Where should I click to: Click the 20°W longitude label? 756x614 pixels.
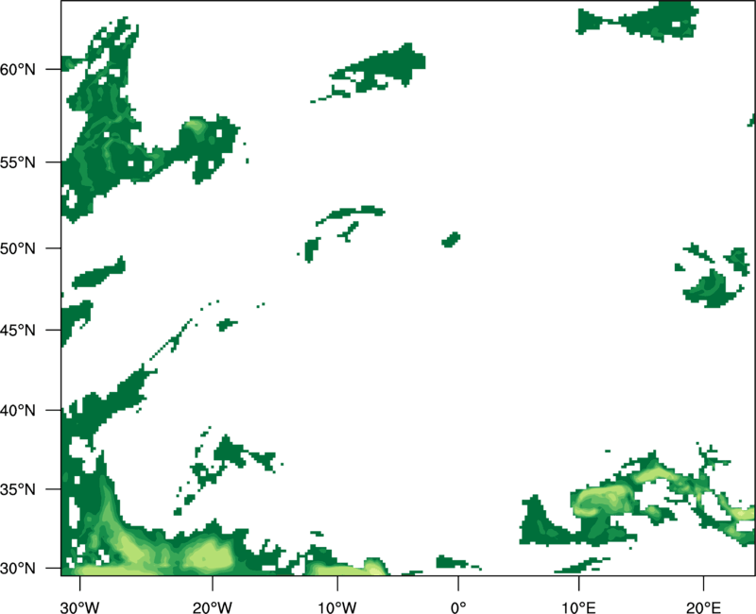pos(213,607)
